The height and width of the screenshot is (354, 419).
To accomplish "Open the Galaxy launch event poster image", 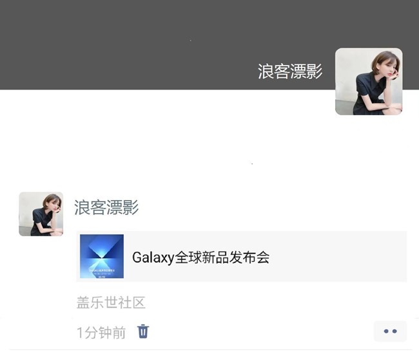I will click(x=102, y=256).
